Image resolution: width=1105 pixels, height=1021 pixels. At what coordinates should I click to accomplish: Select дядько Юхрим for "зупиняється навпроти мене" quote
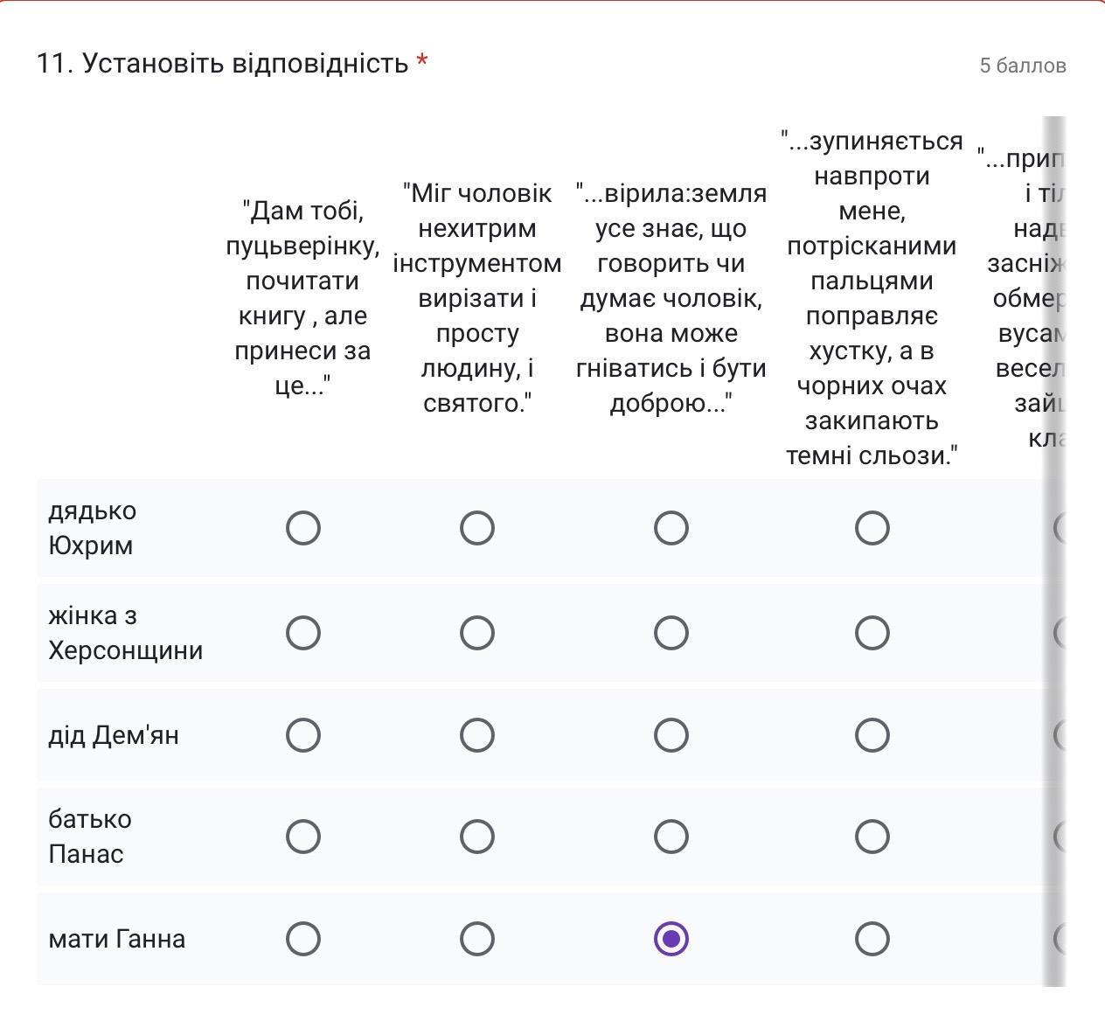click(872, 528)
